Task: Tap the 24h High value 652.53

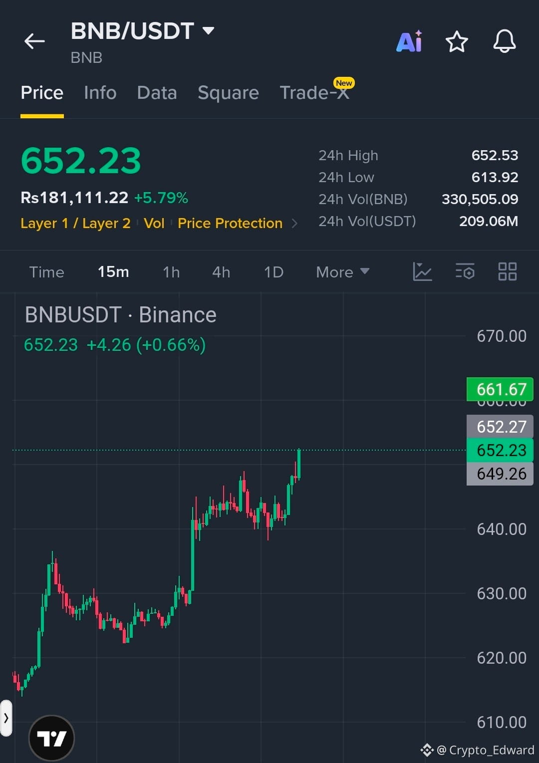Action: coord(495,155)
